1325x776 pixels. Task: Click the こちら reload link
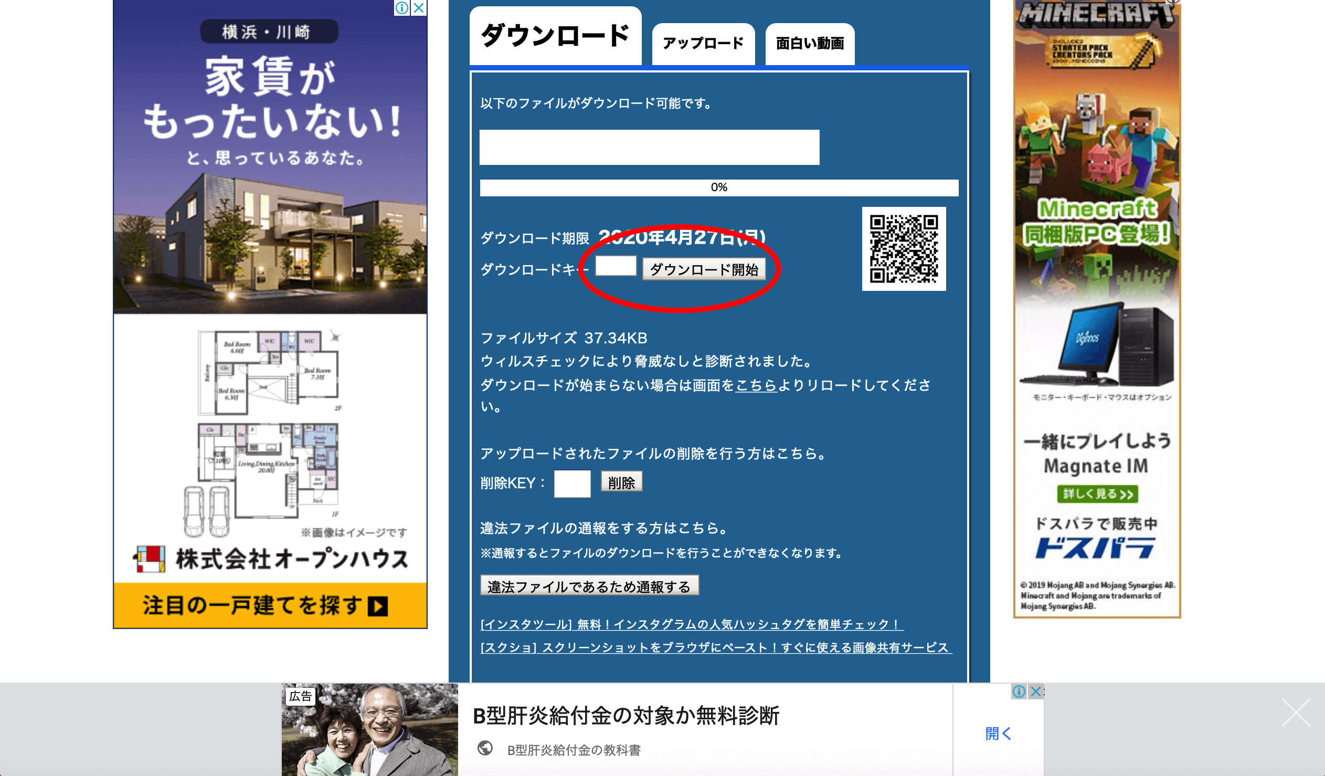pos(756,385)
